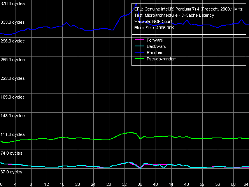The width and height of the screenshot is (249, 187).
Task: Click the 37.0 cycles axis label
Action: (11, 172)
